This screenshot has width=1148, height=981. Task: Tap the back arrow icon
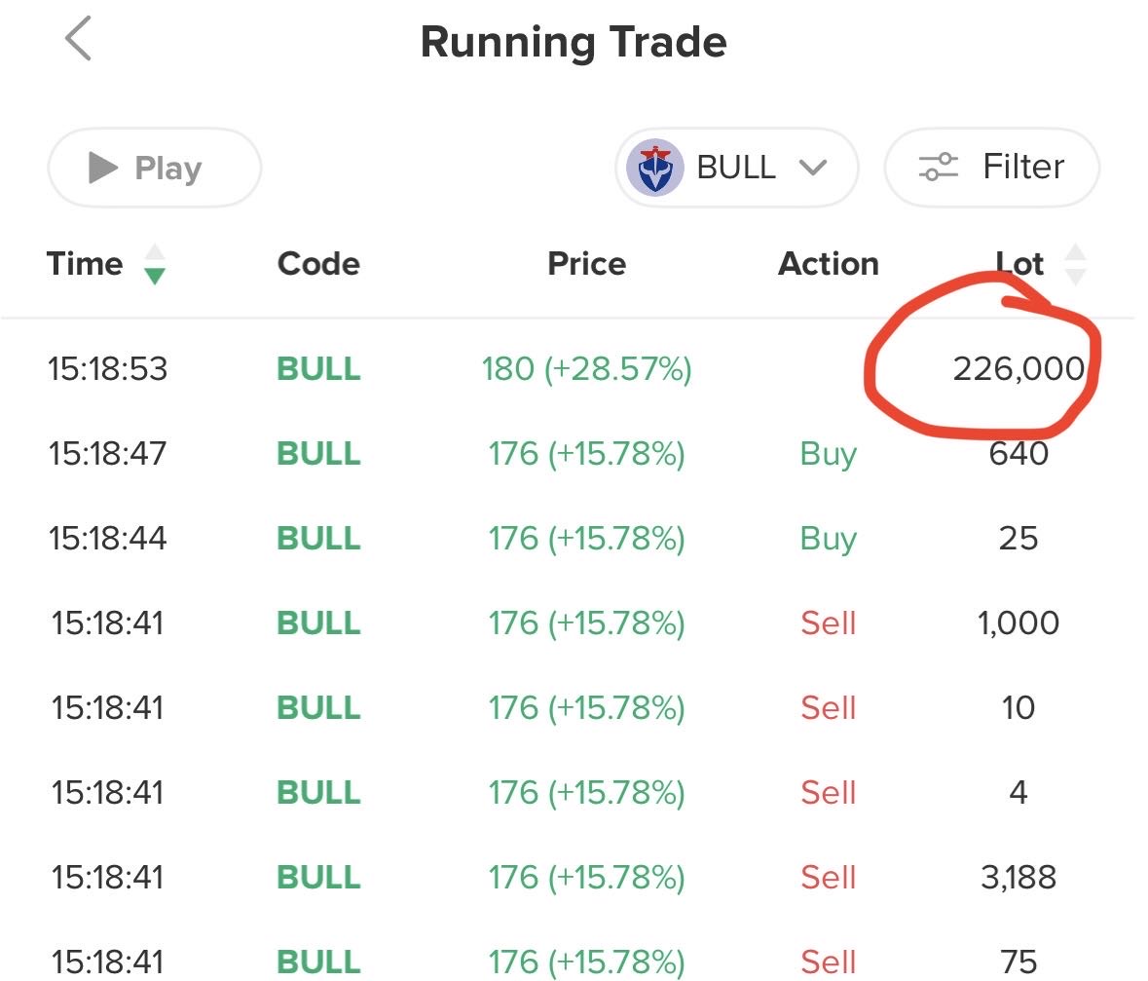(78, 41)
